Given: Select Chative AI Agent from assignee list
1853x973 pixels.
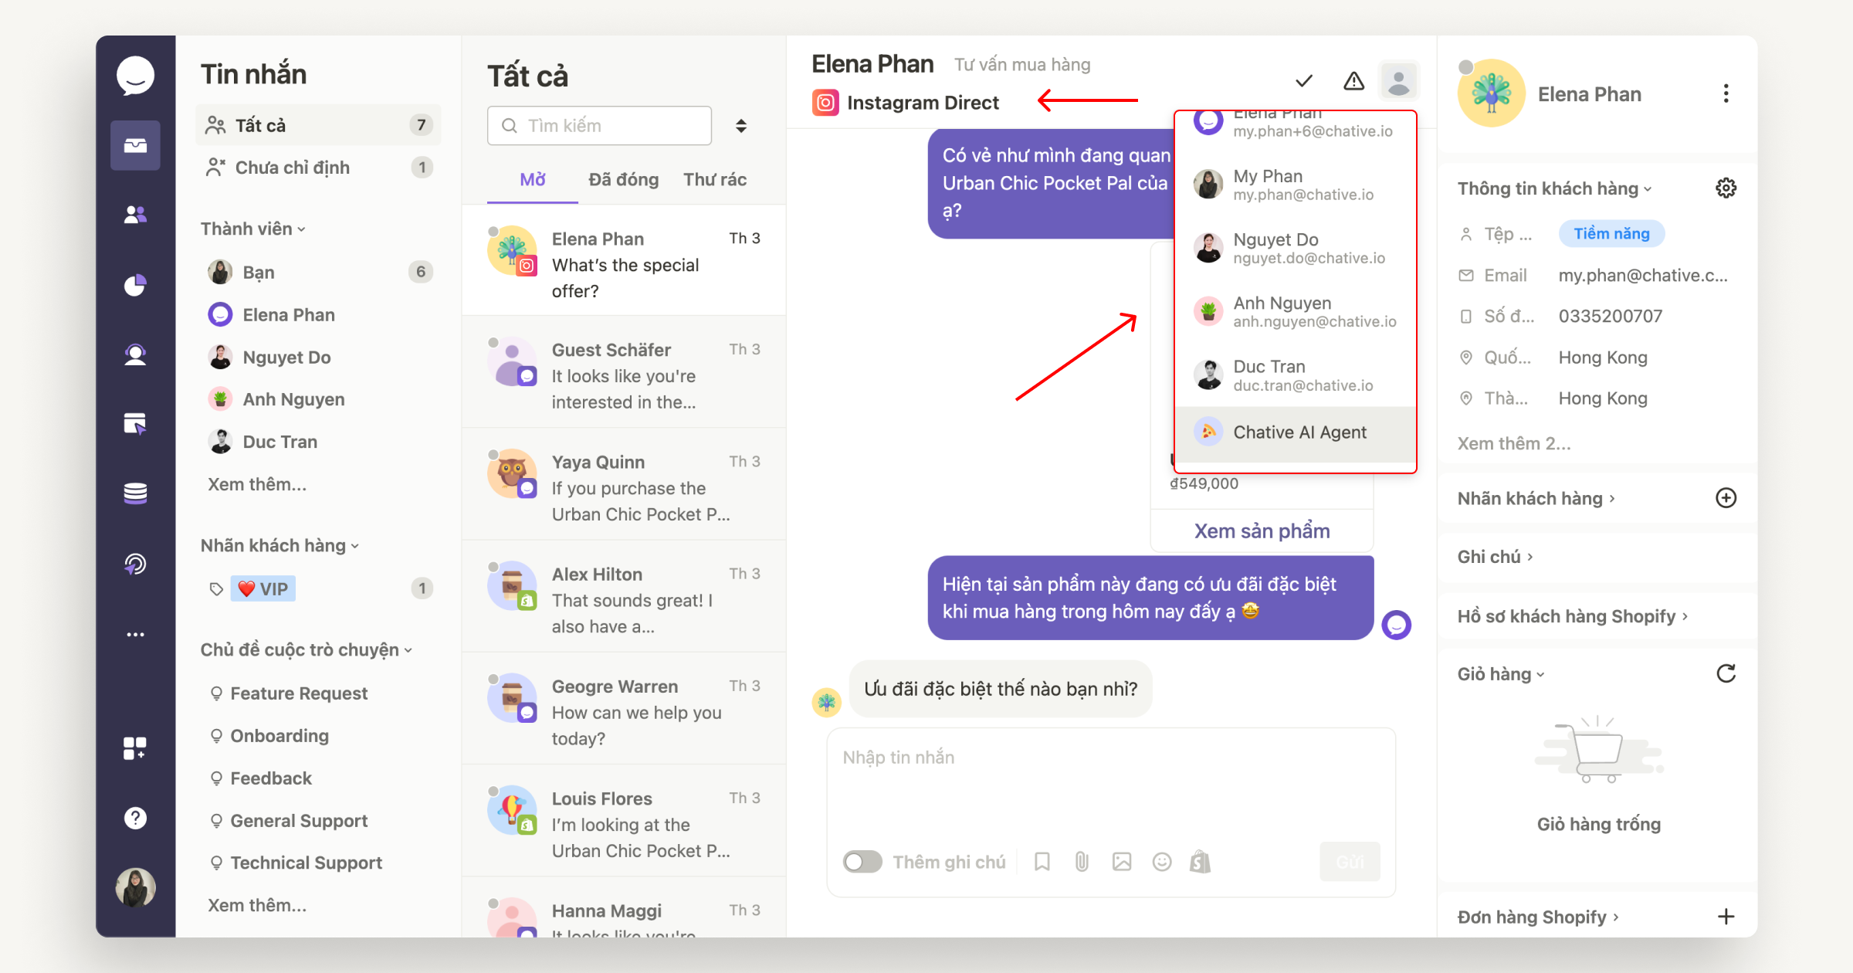Looking at the screenshot, I should pyautogui.click(x=1293, y=432).
